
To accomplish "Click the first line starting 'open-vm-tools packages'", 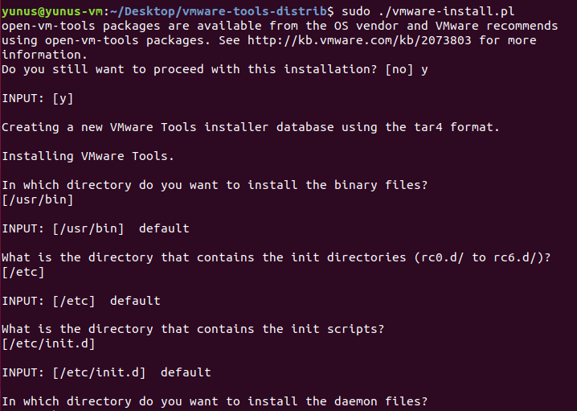I will 280,26.
